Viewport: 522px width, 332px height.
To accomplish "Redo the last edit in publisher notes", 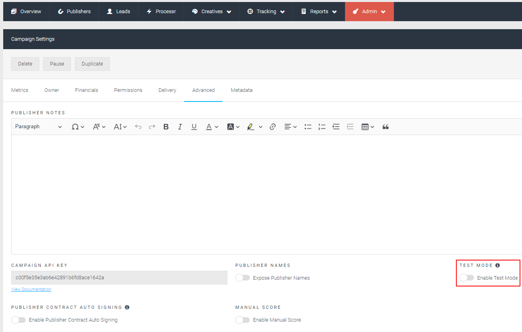I will (152, 127).
